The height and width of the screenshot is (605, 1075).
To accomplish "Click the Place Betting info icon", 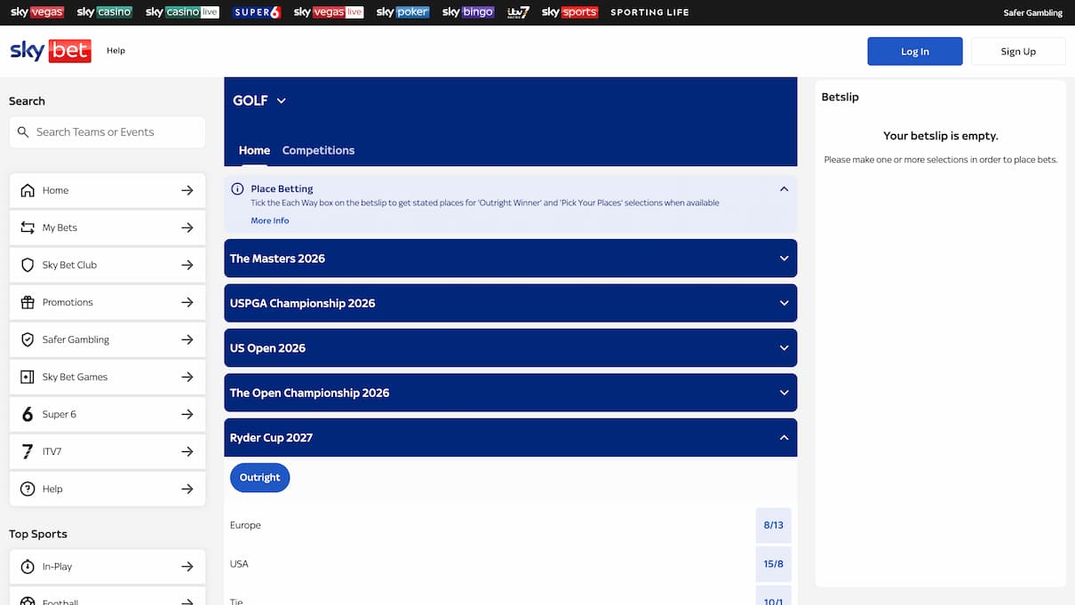I will click(237, 188).
